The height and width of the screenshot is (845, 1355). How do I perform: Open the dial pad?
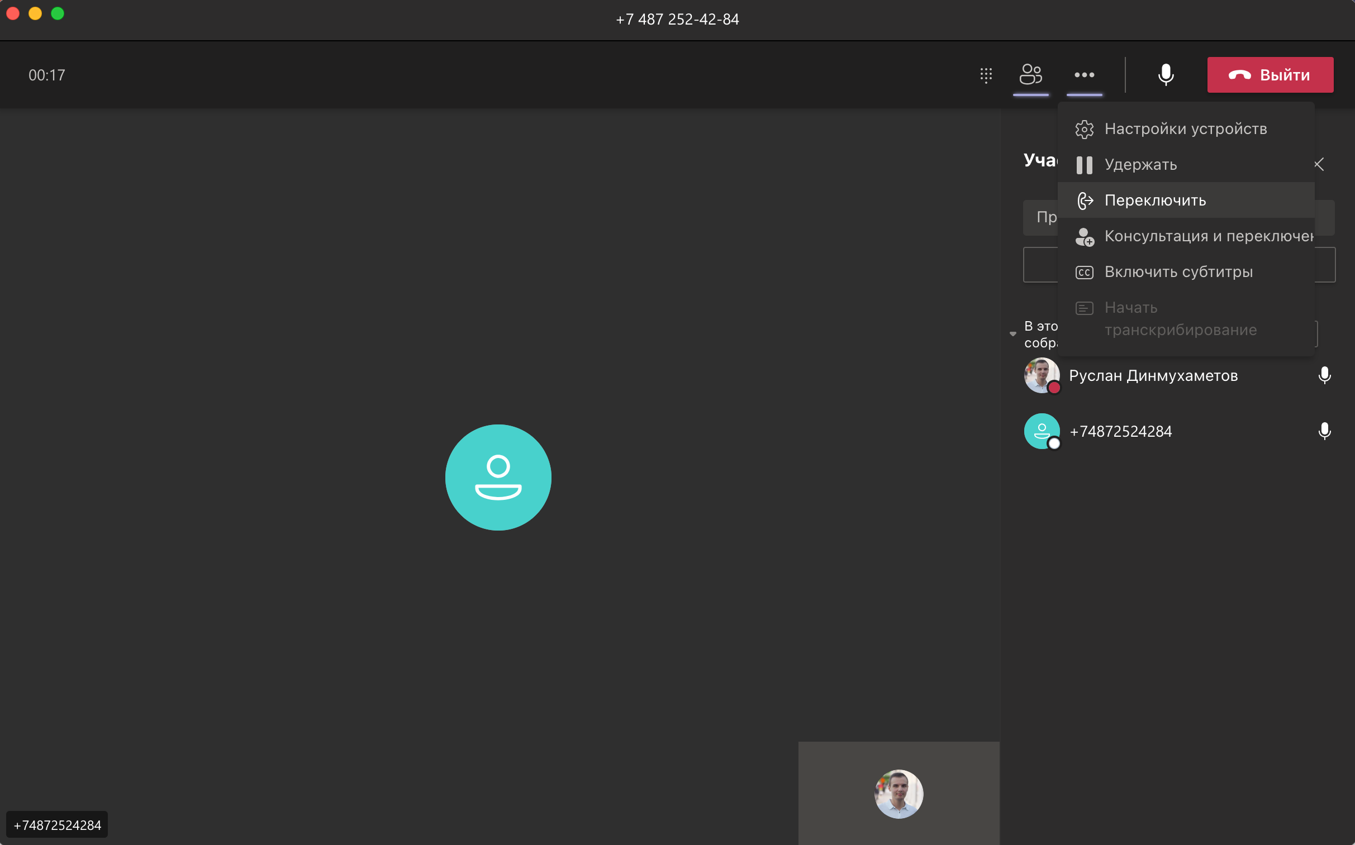[x=986, y=75]
